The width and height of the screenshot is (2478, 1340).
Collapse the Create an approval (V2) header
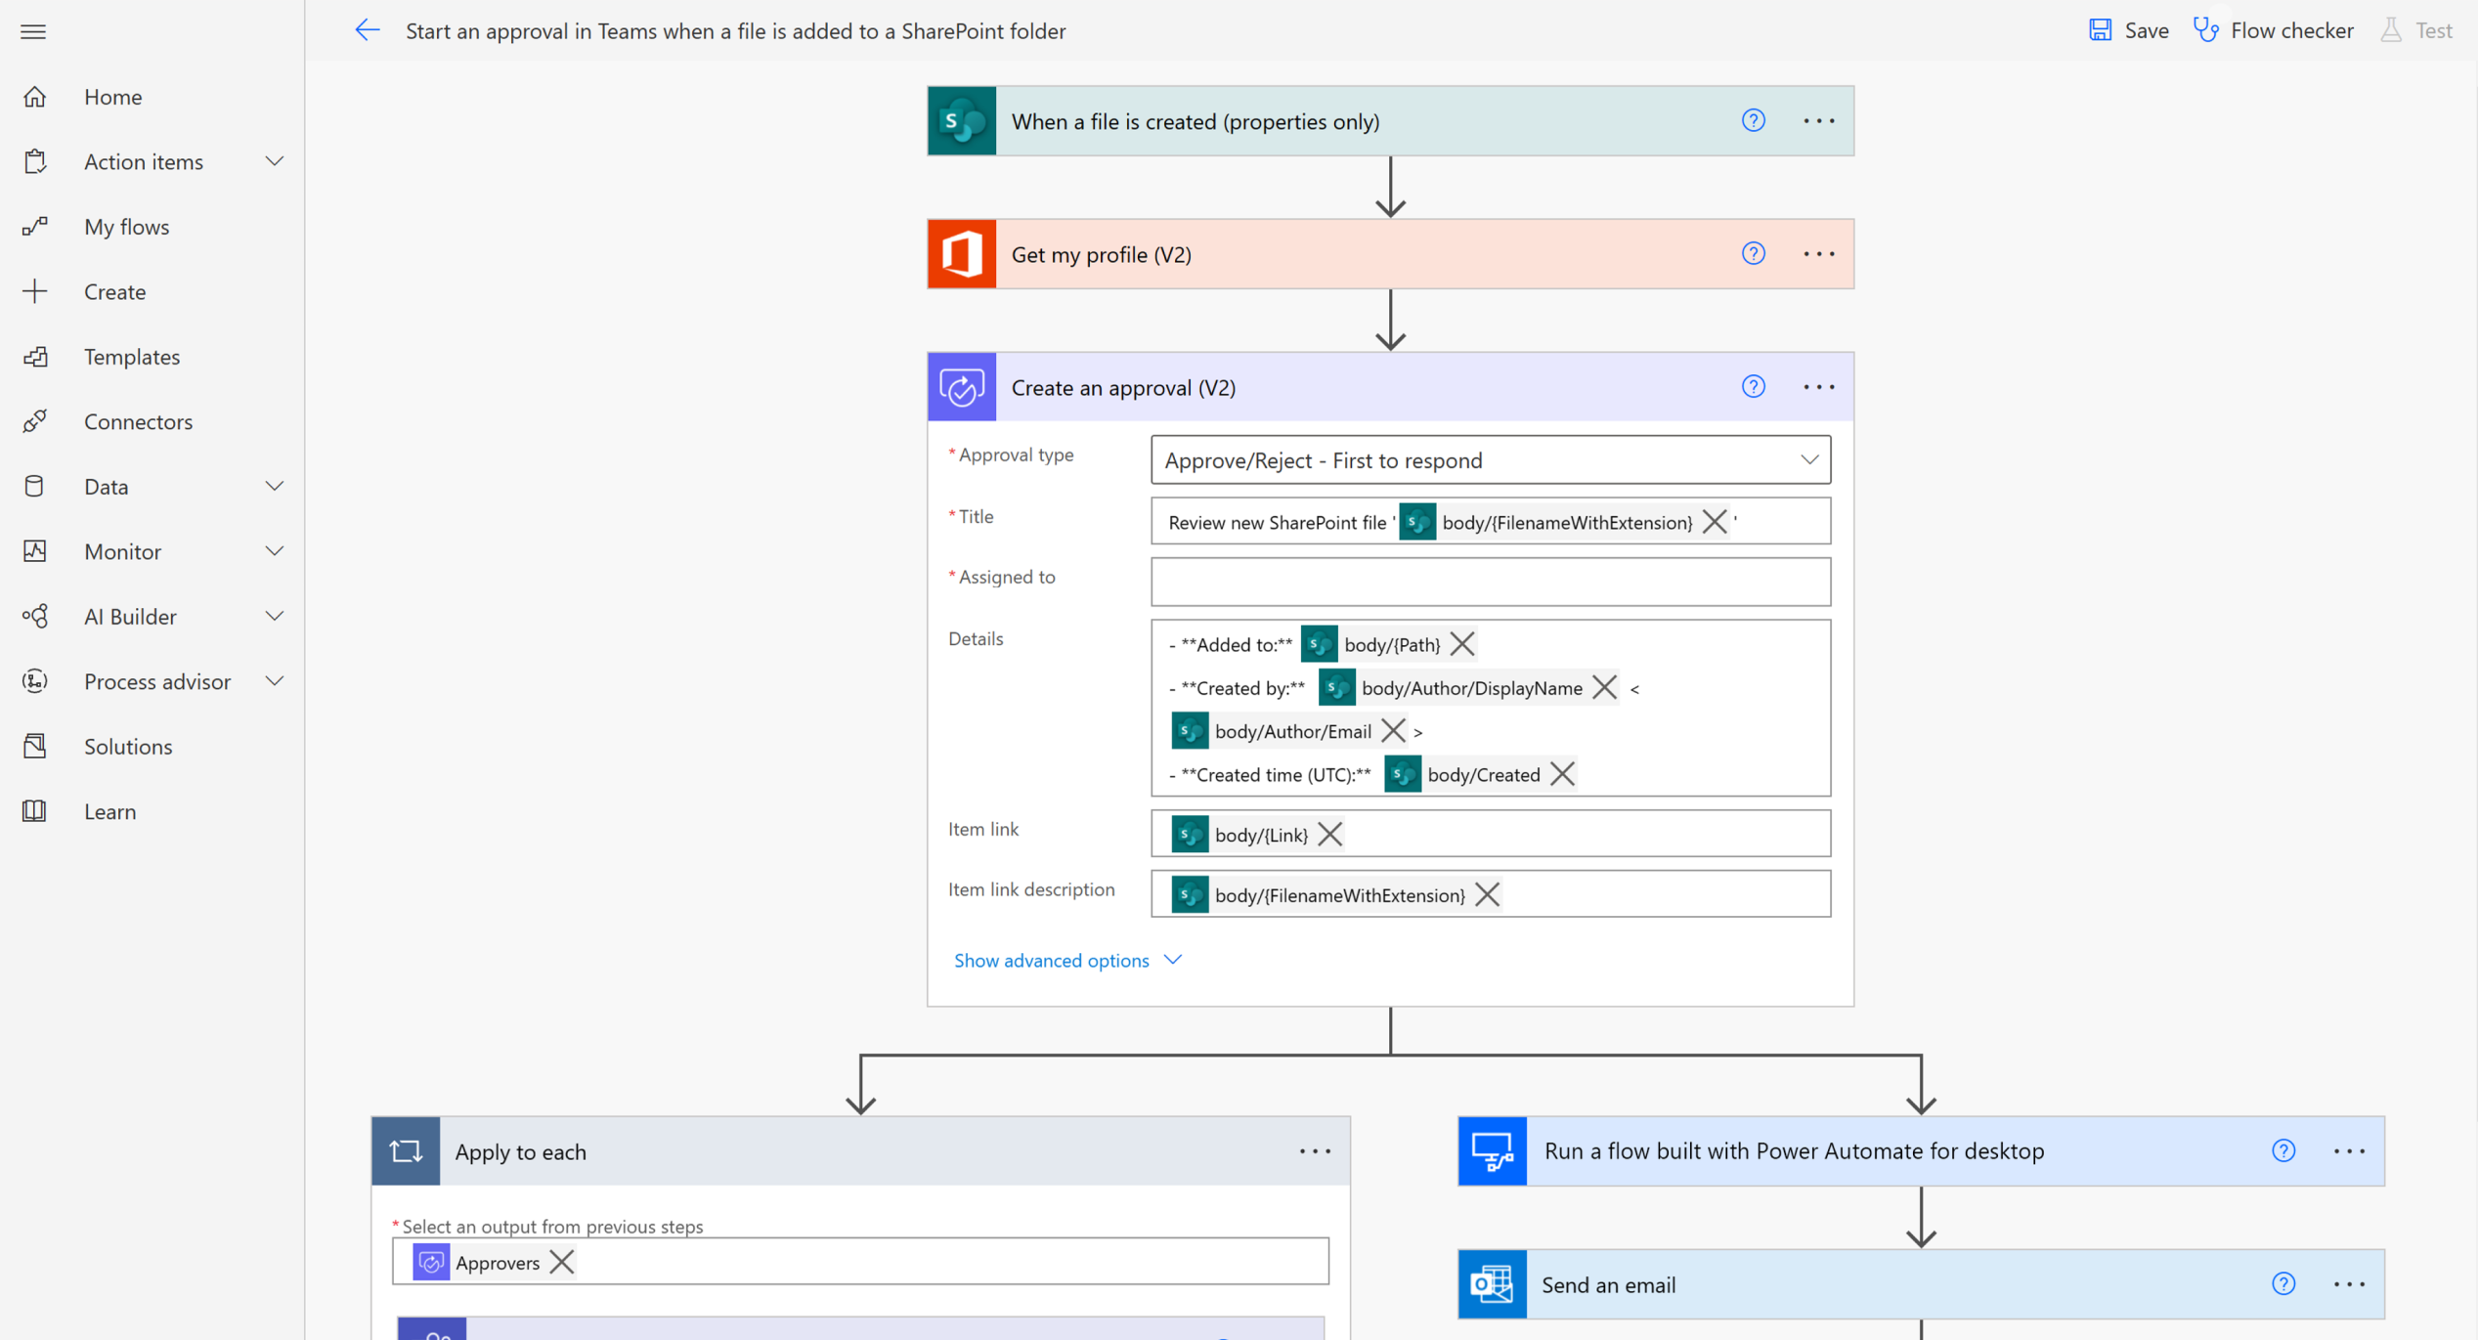(x=1390, y=387)
